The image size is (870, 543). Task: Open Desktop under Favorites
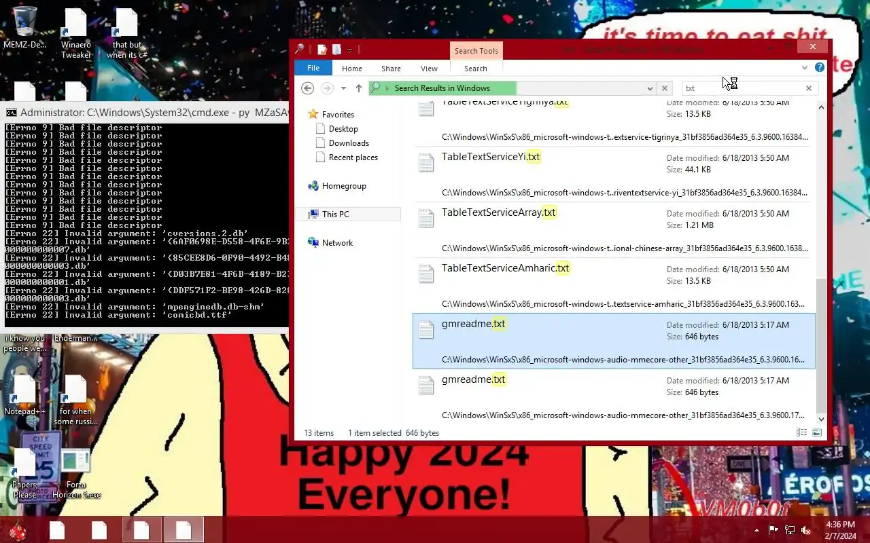click(x=343, y=129)
